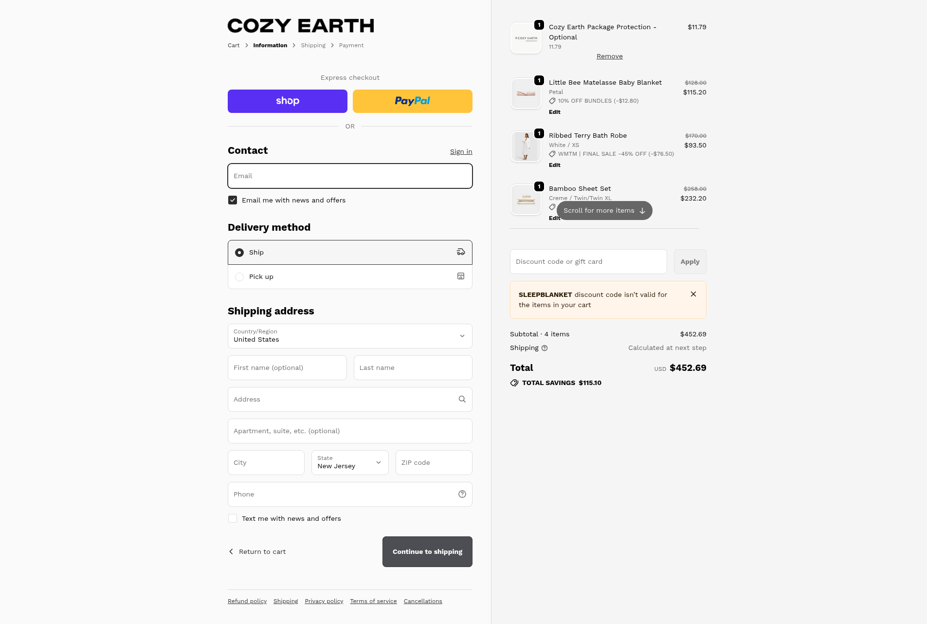Image resolution: width=927 pixels, height=624 pixels.
Task: Remove the Package Protection item
Action: coord(609,56)
